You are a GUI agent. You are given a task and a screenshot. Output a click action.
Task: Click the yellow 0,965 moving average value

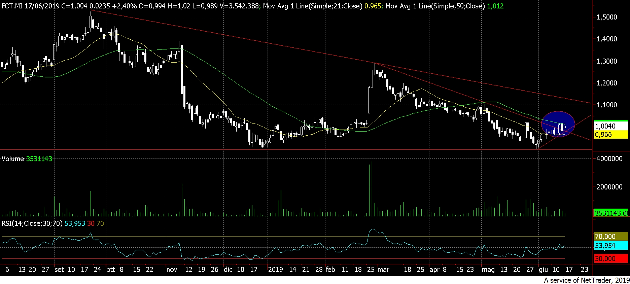click(x=373, y=6)
